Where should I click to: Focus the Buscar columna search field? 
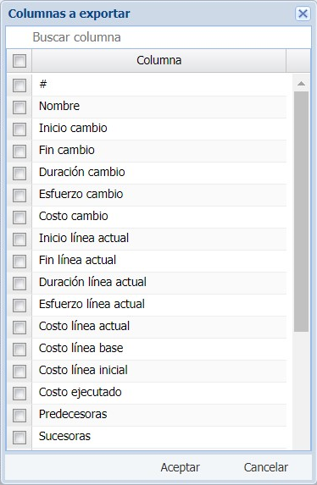[x=158, y=37]
